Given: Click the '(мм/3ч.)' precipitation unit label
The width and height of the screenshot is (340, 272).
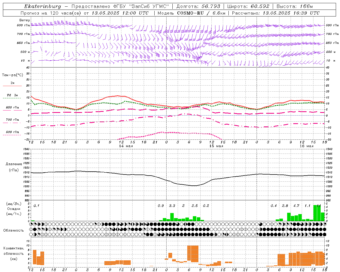Looking at the screenshot, I should 14,204.
